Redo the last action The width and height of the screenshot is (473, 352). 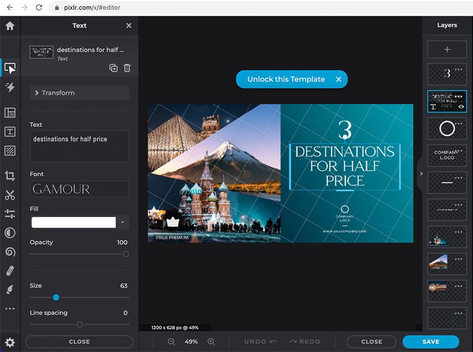click(x=305, y=342)
